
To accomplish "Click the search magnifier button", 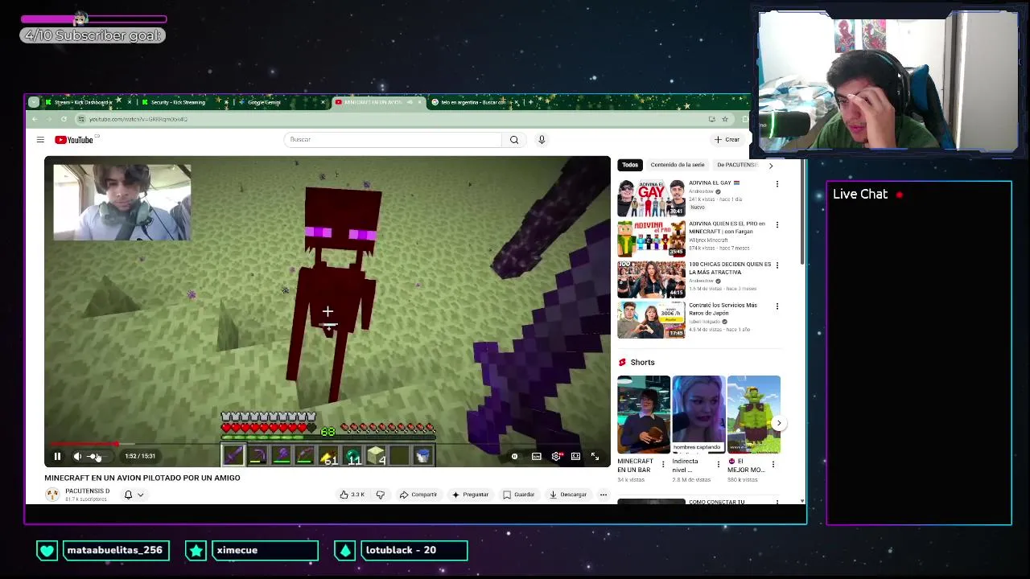I will pos(514,140).
